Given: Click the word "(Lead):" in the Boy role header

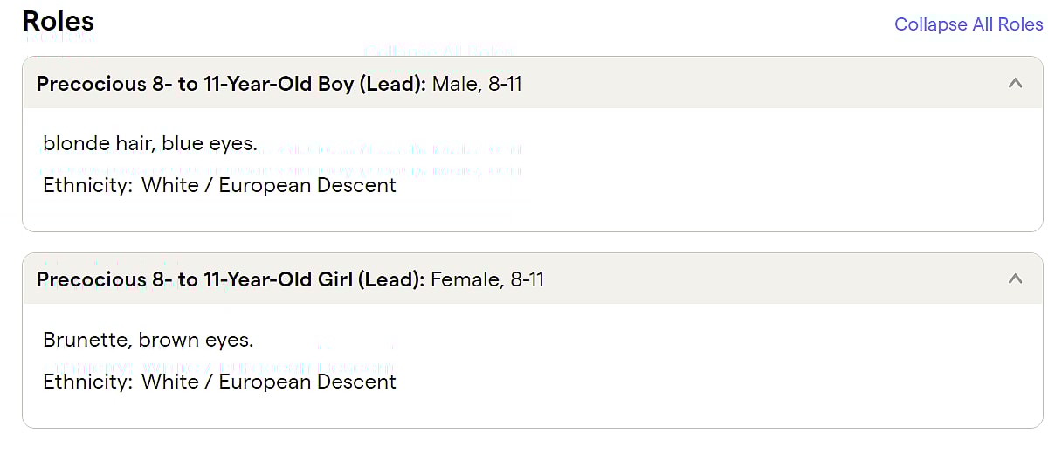Looking at the screenshot, I should click(392, 84).
